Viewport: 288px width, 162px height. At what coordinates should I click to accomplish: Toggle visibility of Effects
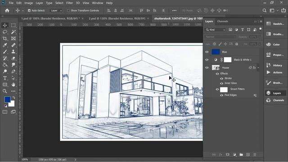pos(217,74)
